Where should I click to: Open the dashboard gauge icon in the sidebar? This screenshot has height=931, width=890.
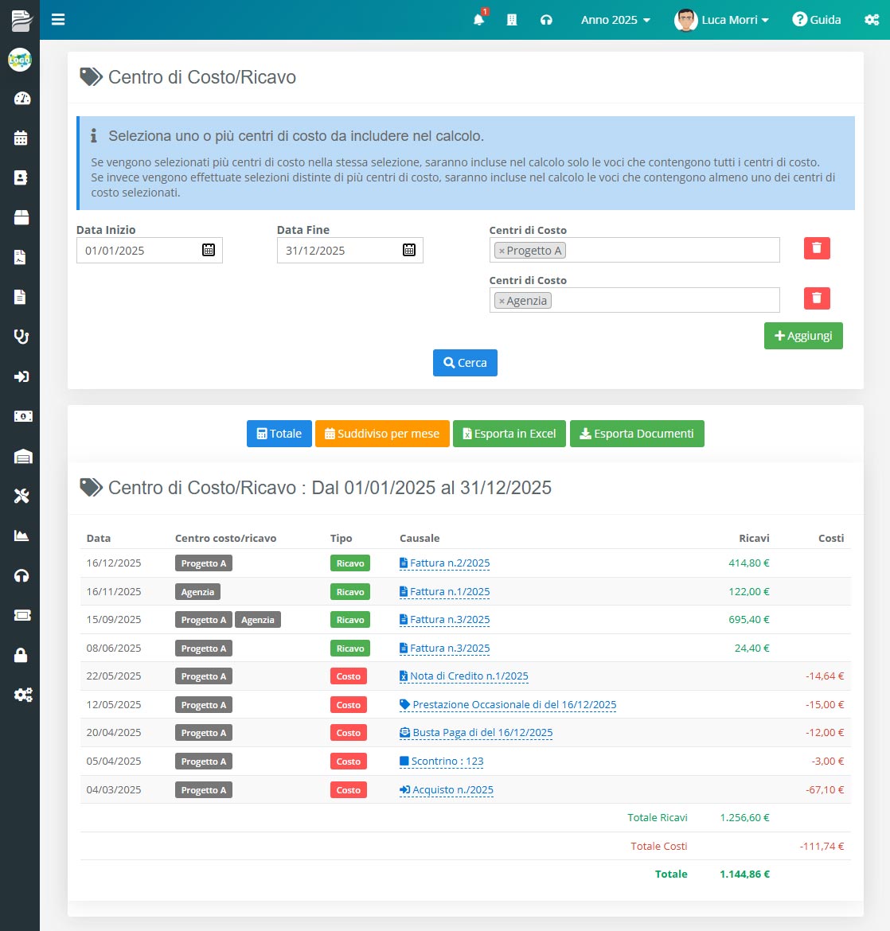[21, 99]
